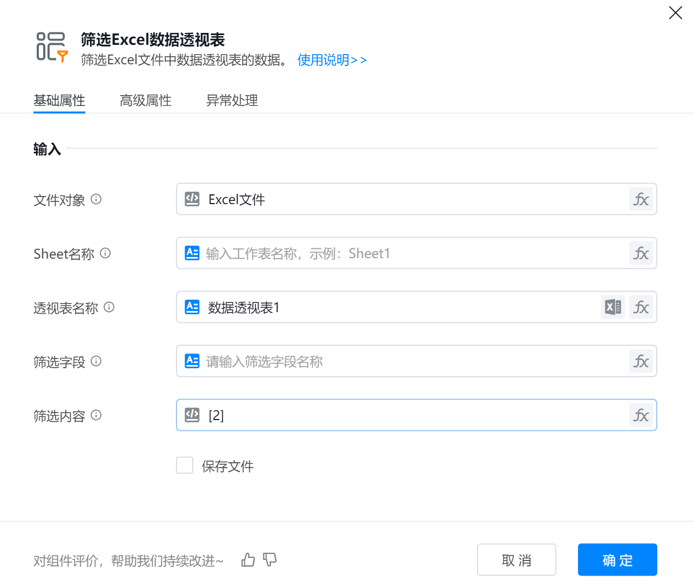
Task: Close the dialog with the X button
Action: coord(675,13)
